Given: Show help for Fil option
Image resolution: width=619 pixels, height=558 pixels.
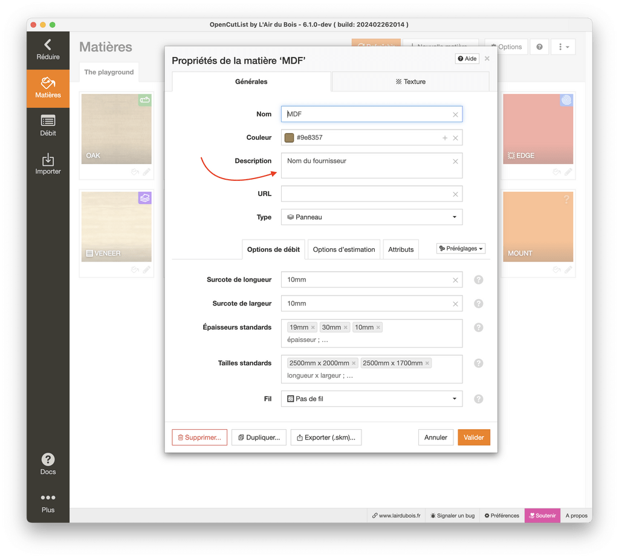Looking at the screenshot, I should tap(479, 399).
